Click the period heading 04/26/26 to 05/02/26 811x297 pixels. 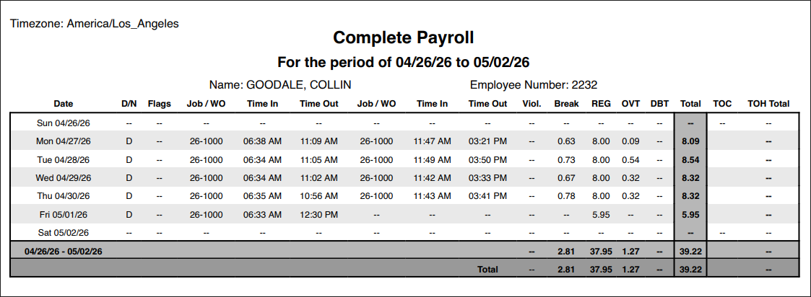tap(404, 63)
